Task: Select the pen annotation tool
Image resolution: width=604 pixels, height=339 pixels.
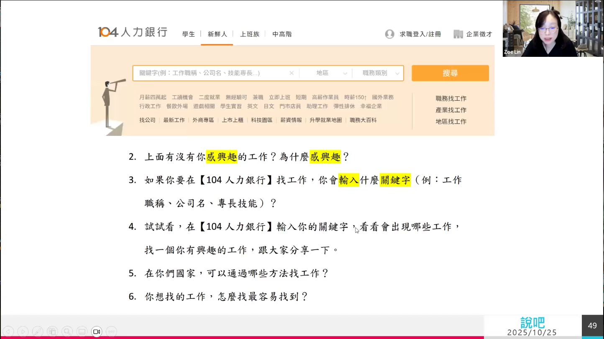Action: (x=38, y=331)
